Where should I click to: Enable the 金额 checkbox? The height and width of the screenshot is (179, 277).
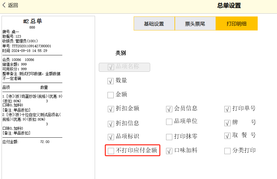pos(111,95)
